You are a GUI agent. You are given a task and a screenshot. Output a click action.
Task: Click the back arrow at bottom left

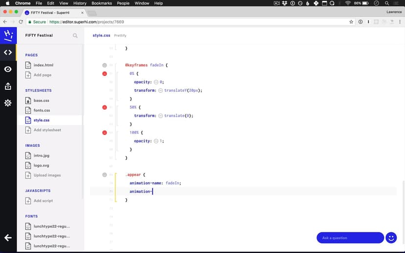[x=8, y=237]
